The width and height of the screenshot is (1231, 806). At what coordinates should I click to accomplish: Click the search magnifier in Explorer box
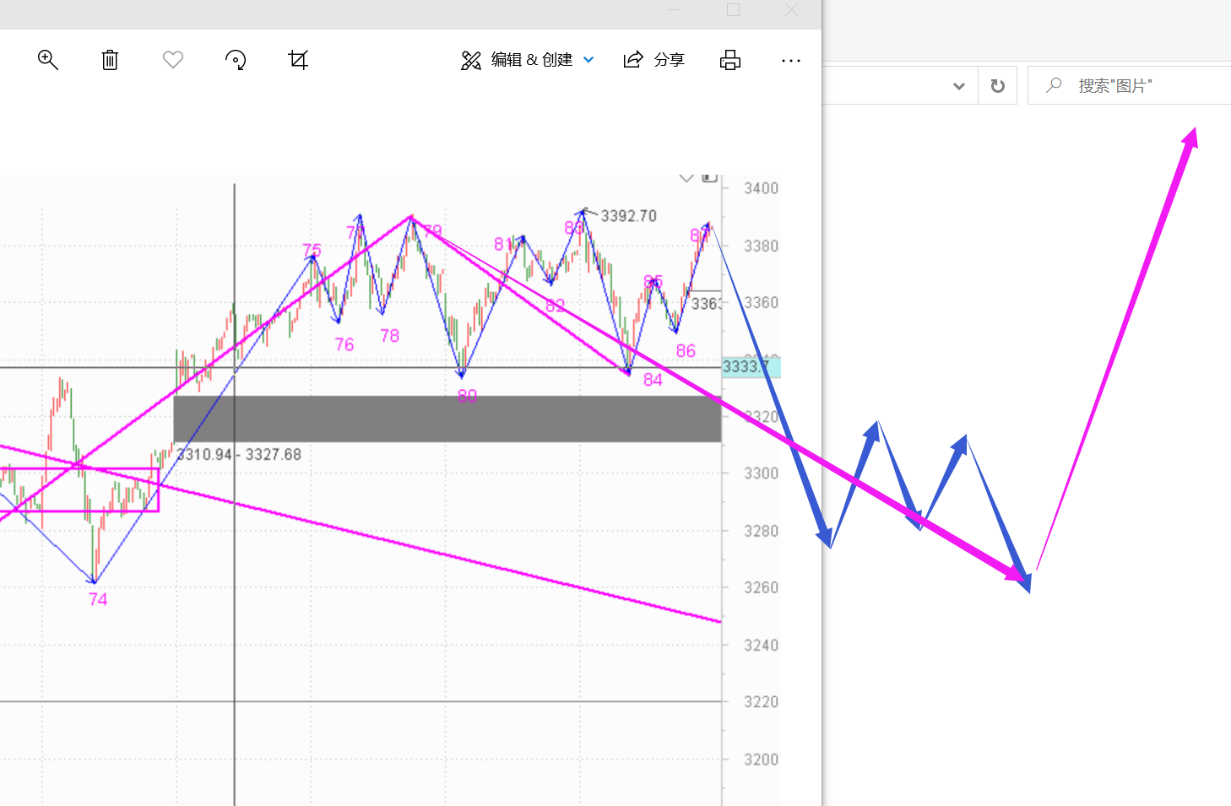click(x=1054, y=85)
